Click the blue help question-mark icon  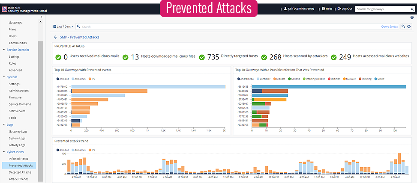pos(412,17)
